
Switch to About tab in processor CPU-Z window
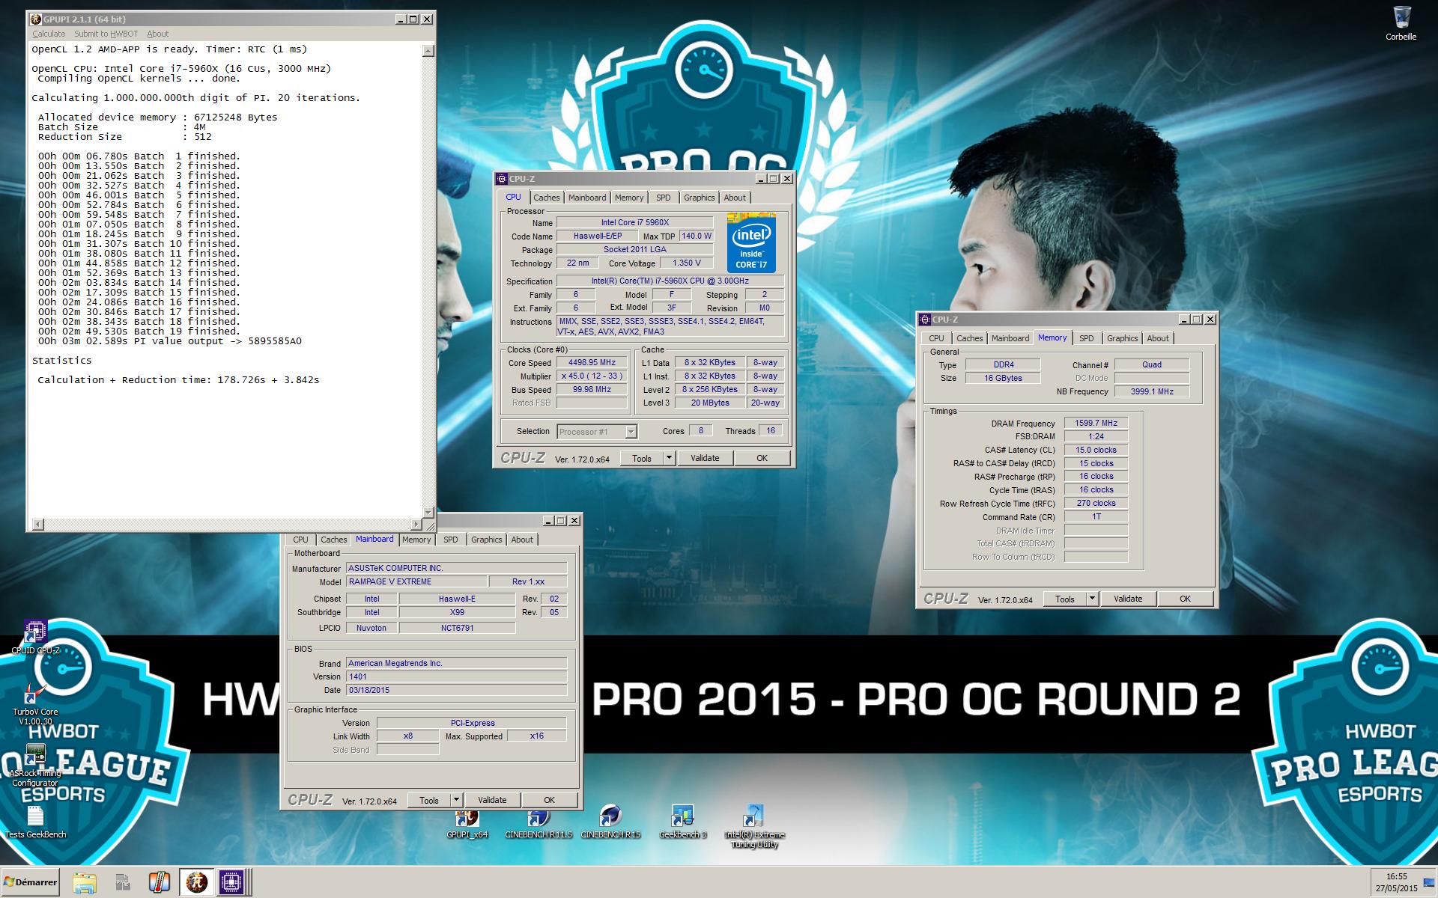click(x=735, y=198)
